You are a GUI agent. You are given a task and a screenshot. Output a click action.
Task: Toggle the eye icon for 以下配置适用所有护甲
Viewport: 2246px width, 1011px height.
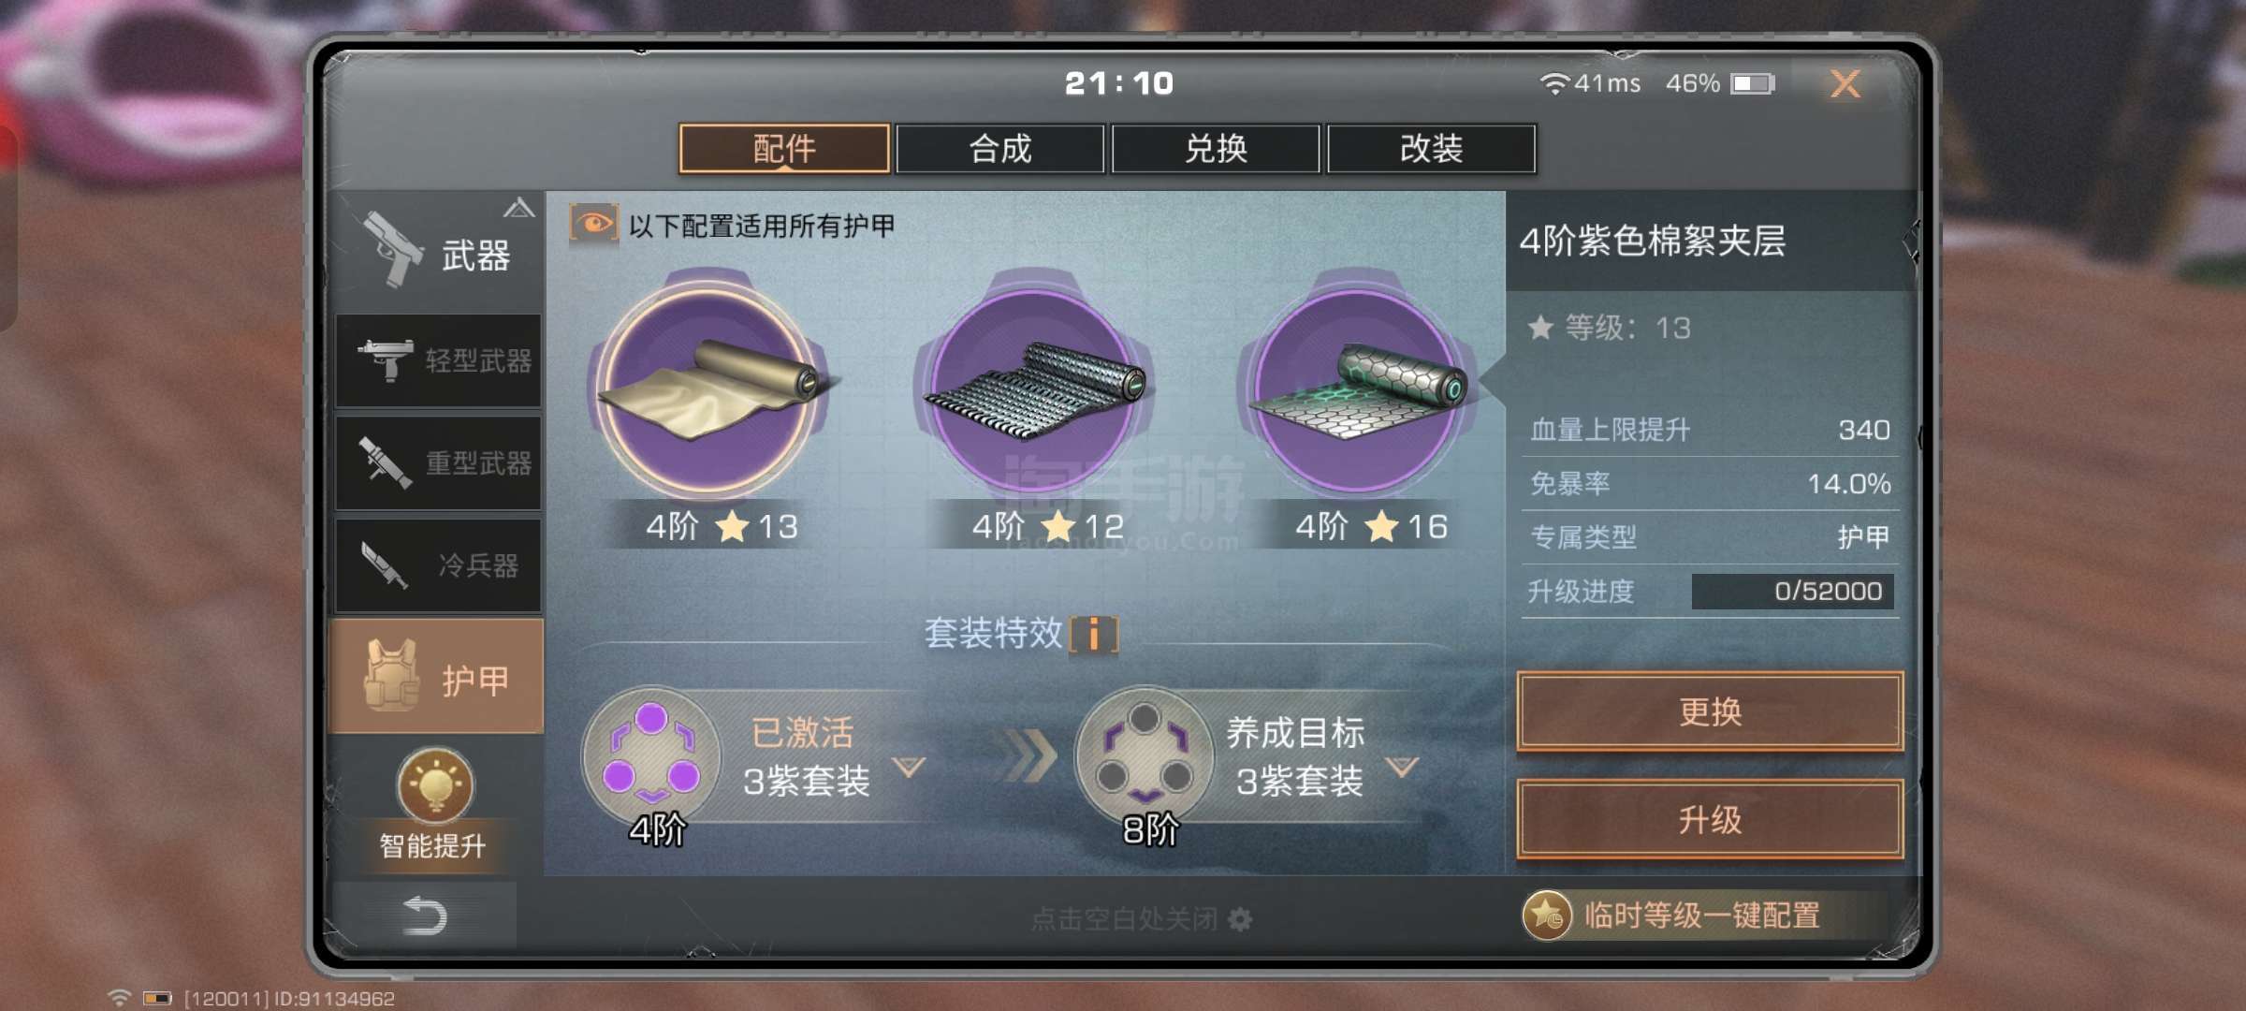pos(593,225)
